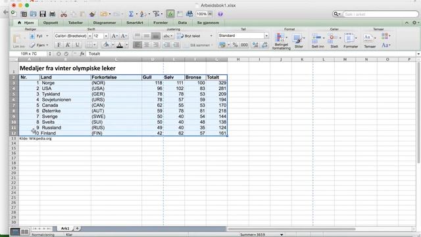Screen dimensions: 421x237
Task: Select the Ark1 sheet tab
Action: coord(65,228)
